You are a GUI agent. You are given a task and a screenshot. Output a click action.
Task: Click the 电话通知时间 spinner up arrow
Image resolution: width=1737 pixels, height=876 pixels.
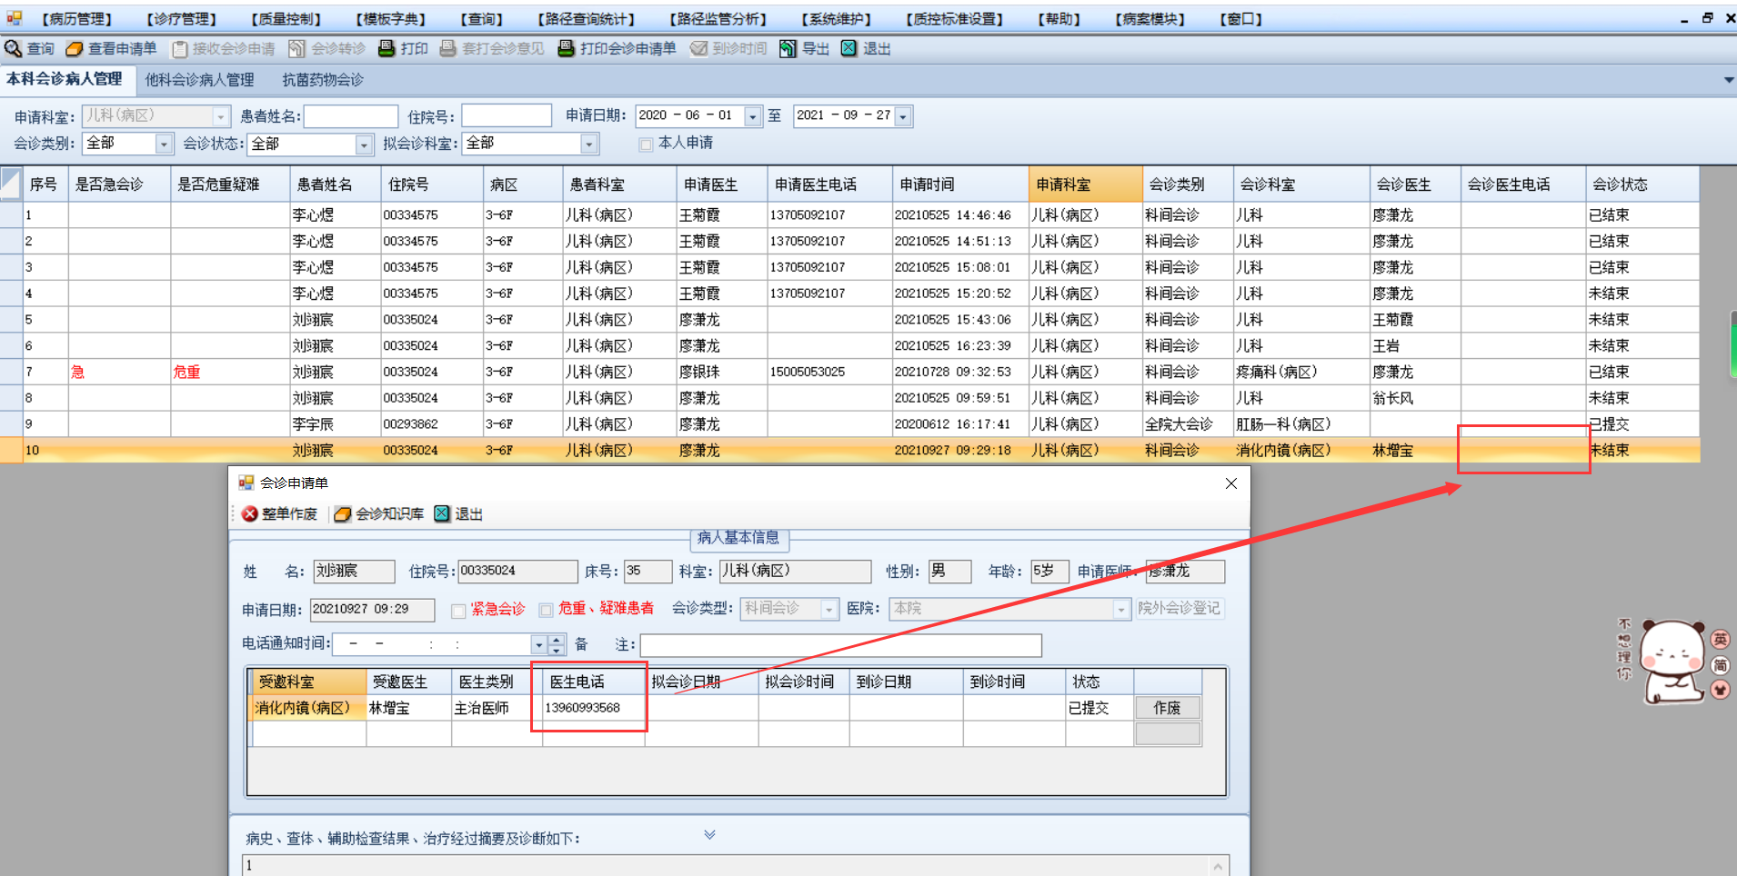click(x=557, y=640)
